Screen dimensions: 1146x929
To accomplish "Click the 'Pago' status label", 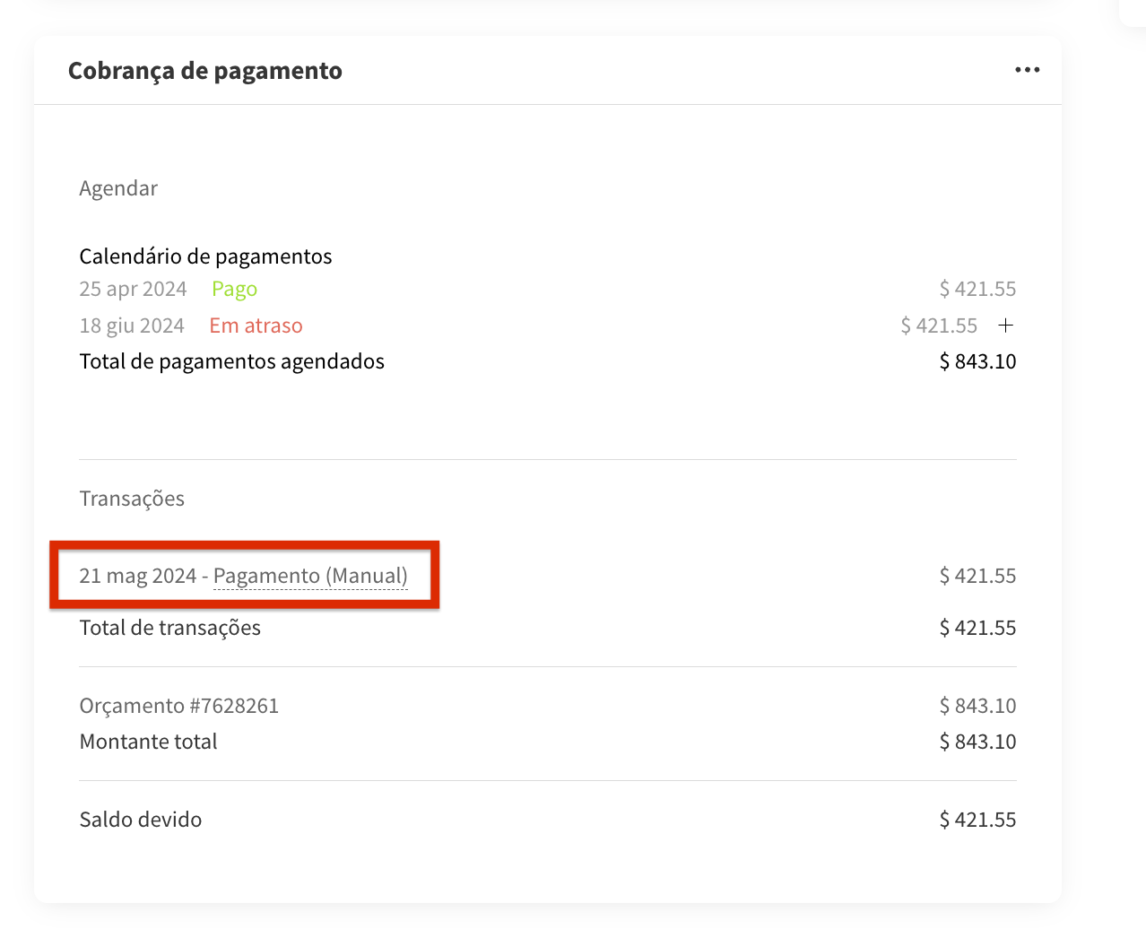I will [234, 289].
